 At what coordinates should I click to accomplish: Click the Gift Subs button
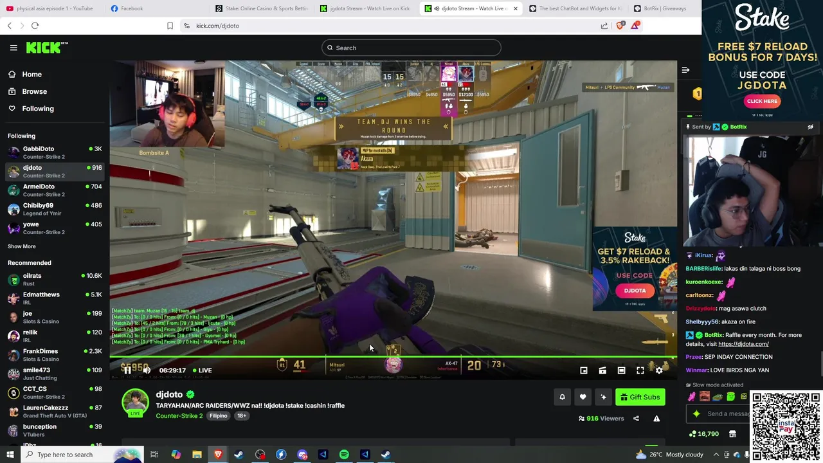pyautogui.click(x=640, y=397)
